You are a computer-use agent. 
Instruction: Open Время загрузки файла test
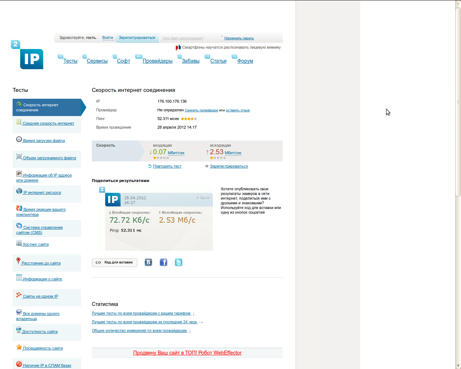pos(44,141)
